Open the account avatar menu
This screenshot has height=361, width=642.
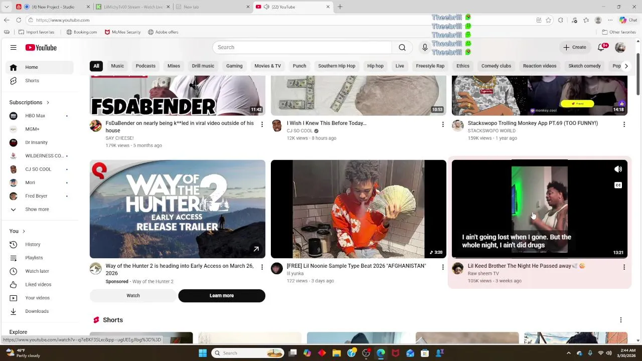point(620,48)
